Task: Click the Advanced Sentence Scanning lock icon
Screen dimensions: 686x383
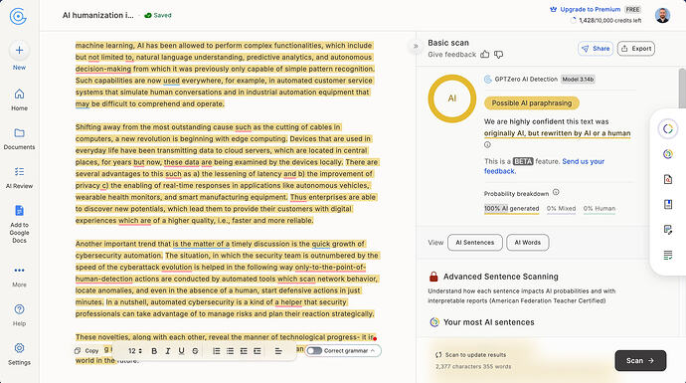Action: 433,277
